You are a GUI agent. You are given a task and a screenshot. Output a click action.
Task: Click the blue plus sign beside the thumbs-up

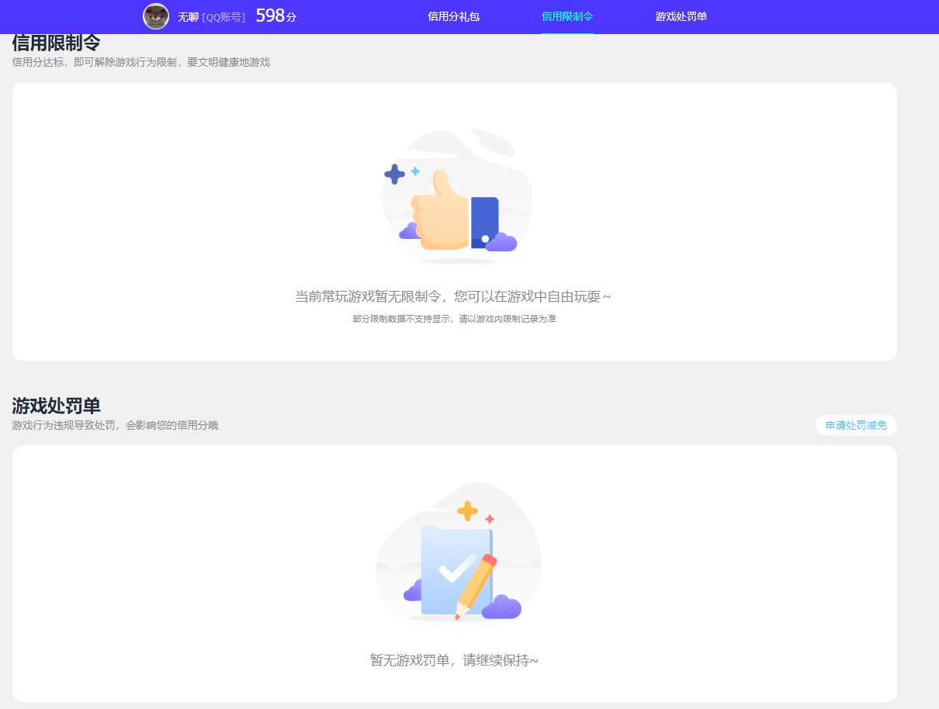394,175
